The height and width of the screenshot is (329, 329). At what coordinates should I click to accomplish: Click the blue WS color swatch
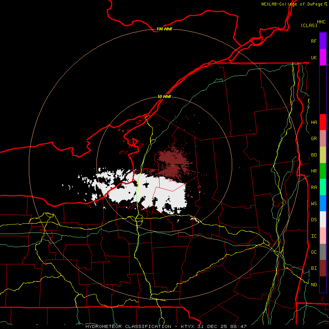[x=323, y=203]
